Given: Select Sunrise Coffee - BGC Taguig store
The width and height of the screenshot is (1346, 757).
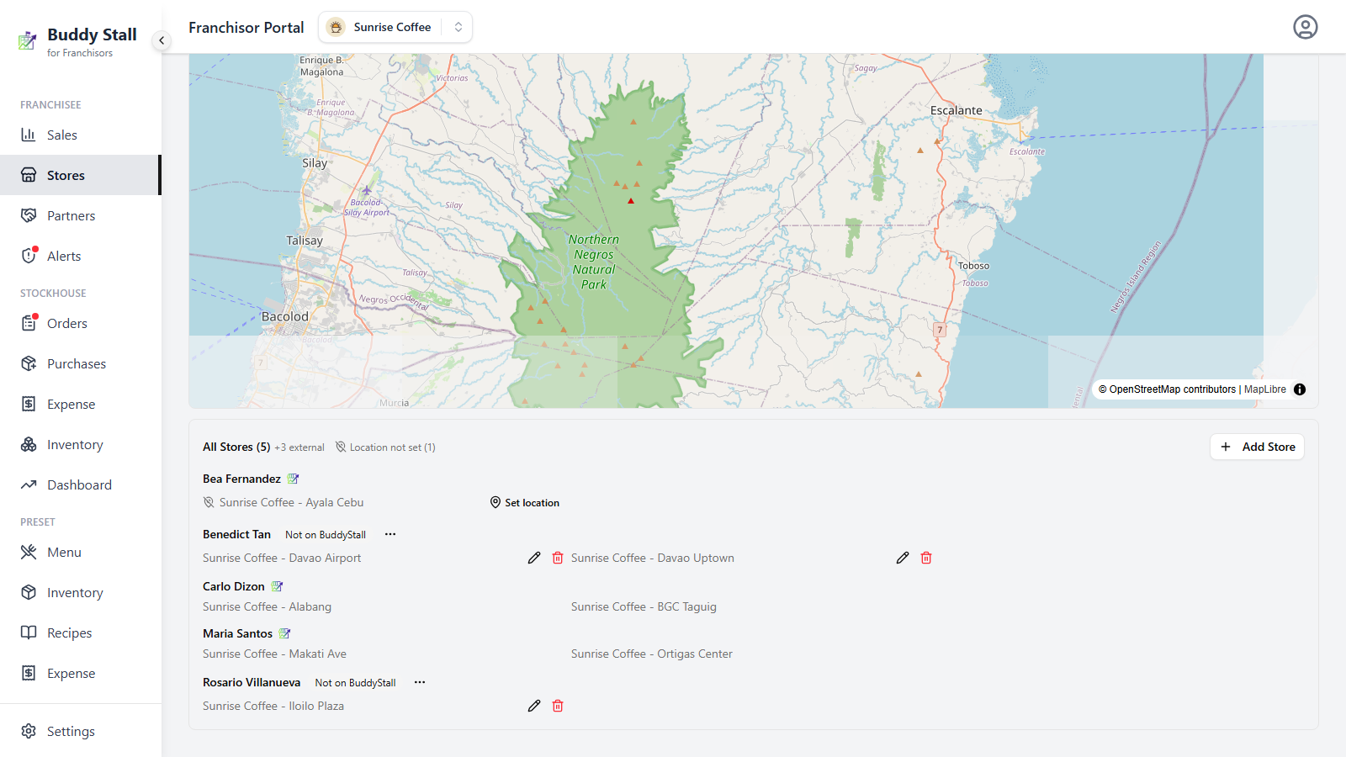Looking at the screenshot, I should [x=644, y=606].
